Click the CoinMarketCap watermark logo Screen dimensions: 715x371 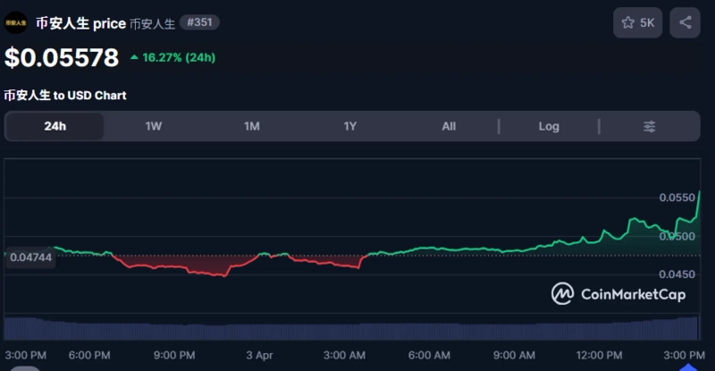click(x=618, y=294)
